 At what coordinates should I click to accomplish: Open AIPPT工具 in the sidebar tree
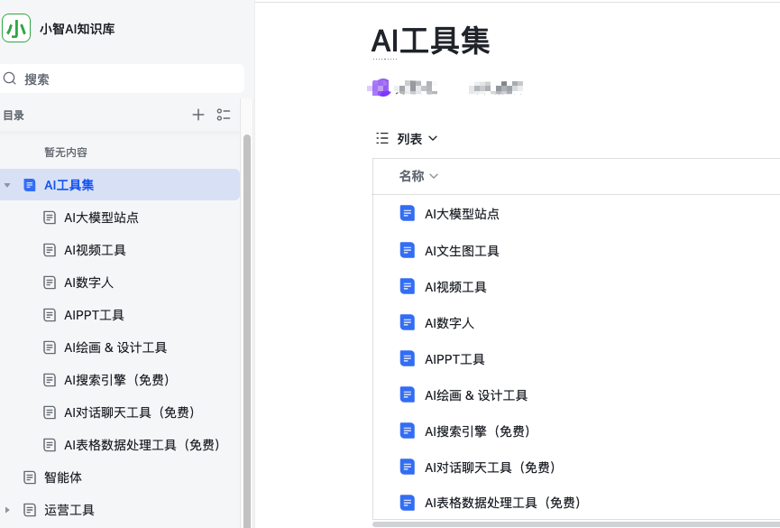click(x=94, y=315)
